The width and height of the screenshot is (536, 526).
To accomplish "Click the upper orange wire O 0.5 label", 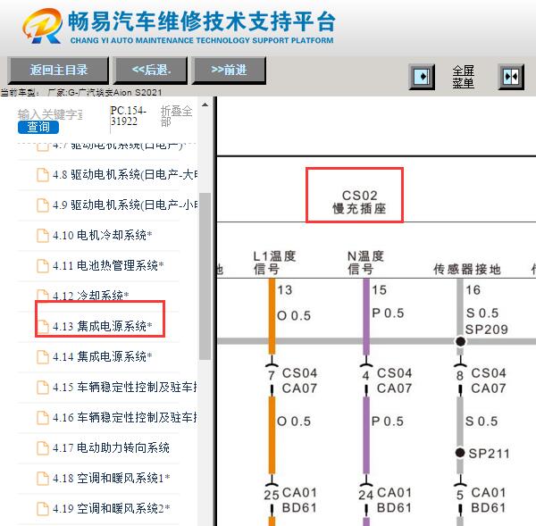I will pyautogui.click(x=294, y=316).
